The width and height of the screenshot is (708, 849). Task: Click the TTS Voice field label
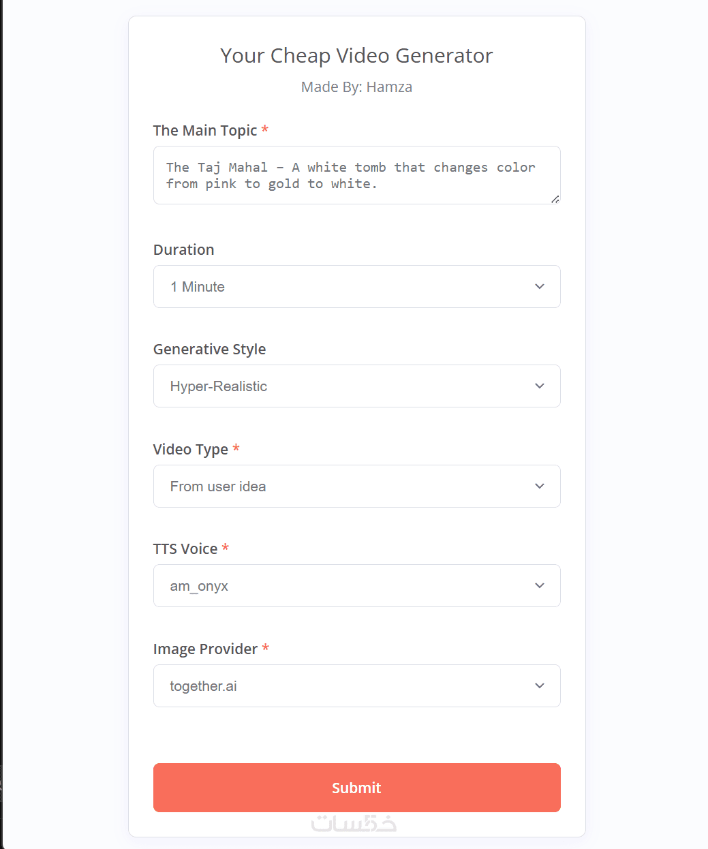[185, 549]
